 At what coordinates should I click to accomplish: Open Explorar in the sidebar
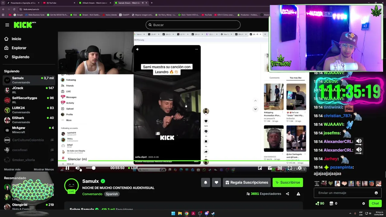pos(19,48)
